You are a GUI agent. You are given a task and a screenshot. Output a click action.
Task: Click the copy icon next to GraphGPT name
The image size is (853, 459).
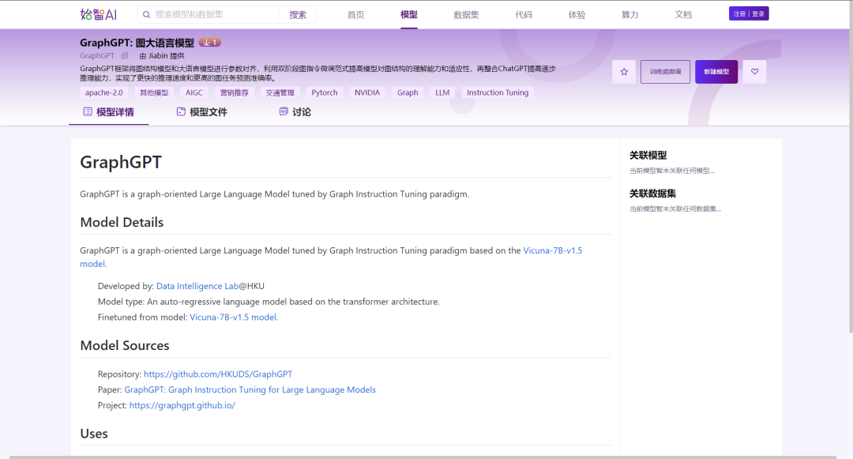[x=125, y=55]
